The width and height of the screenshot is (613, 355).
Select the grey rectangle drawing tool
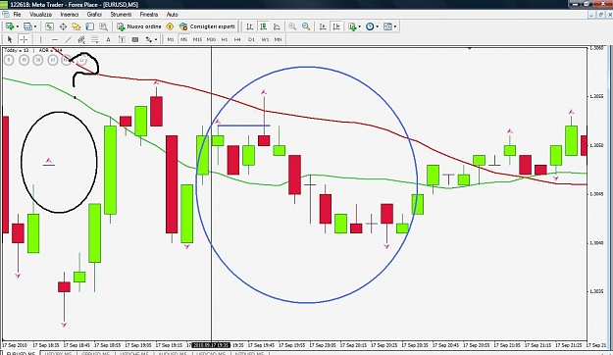pyautogui.click(x=135, y=39)
